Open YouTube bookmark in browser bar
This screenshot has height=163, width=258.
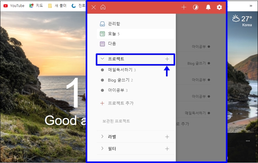14,6
